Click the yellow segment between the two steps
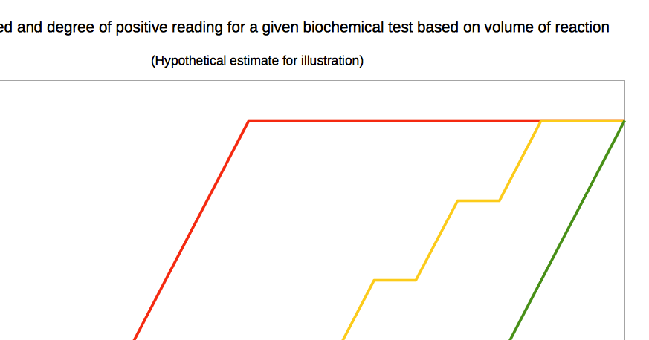Viewport: 649px width, 340px height. pos(436,241)
